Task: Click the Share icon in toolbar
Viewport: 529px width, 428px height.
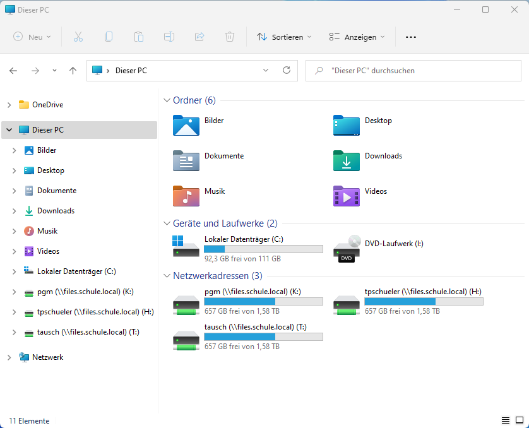Action: [199, 37]
